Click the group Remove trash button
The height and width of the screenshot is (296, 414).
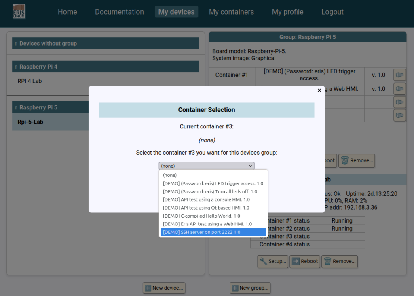357,160
